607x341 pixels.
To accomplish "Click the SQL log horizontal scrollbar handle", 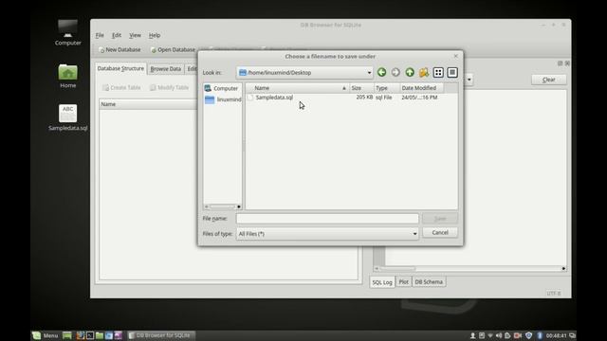I will 397,268.
